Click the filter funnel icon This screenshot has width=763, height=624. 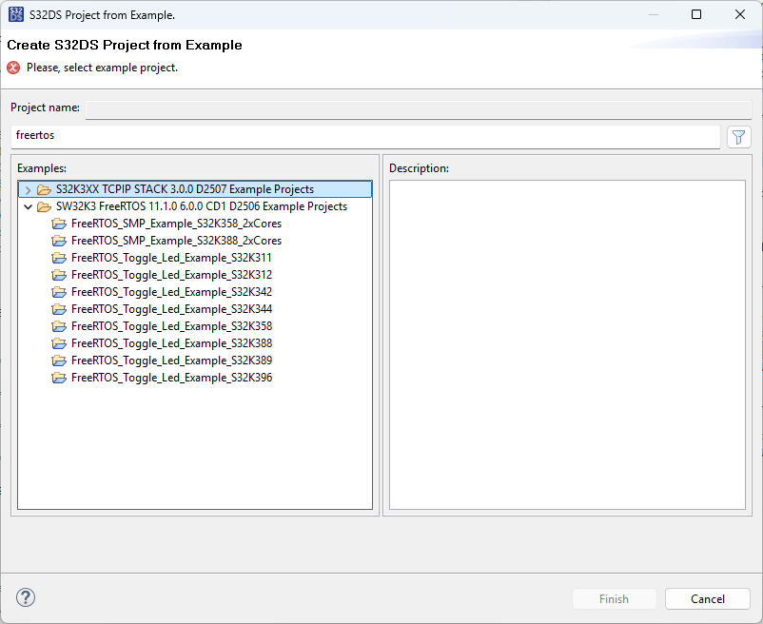(738, 137)
